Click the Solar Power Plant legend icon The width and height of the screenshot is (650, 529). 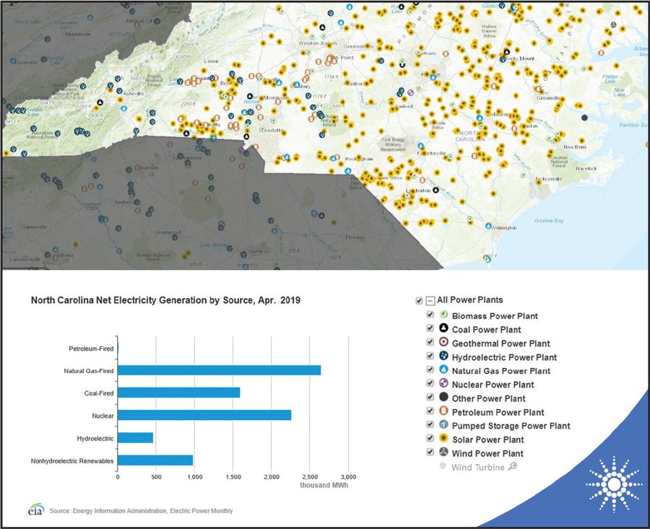pyautogui.click(x=444, y=439)
